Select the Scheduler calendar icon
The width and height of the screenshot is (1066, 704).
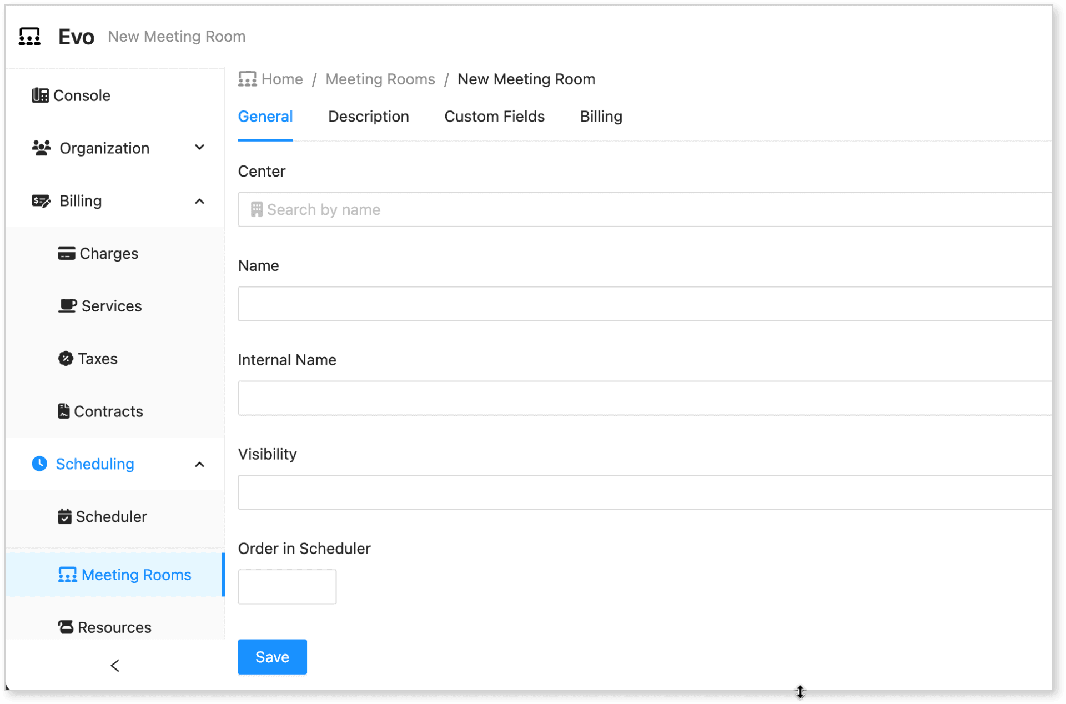pos(64,517)
